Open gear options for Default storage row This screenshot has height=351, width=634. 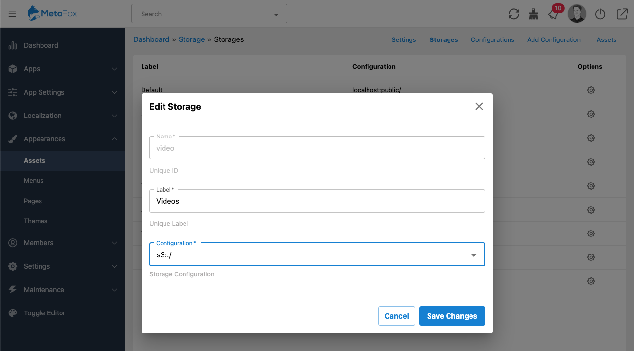pyautogui.click(x=591, y=90)
